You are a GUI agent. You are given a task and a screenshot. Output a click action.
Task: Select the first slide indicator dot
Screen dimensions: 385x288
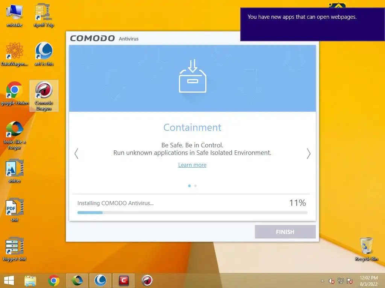tap(189, 186)
